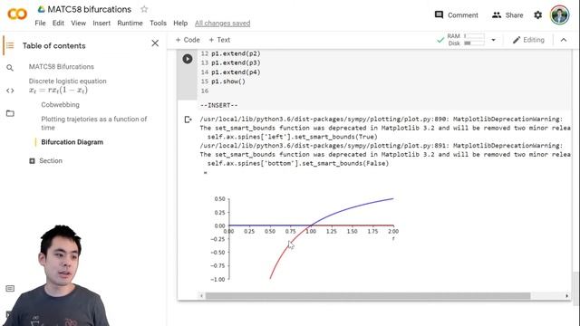Collapse the header with the chevron arrow
The width and height of the screenshot is (580, 326).
pos(564,40)
